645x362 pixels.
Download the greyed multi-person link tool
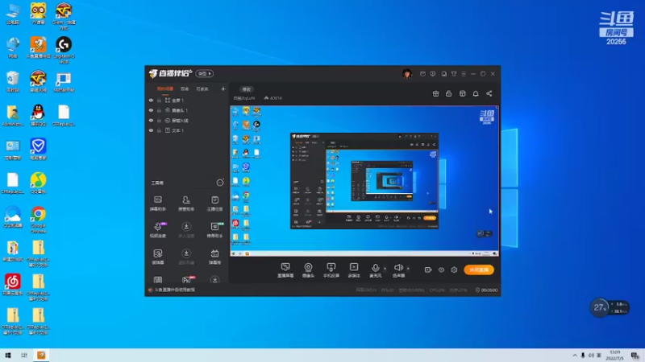186,230
